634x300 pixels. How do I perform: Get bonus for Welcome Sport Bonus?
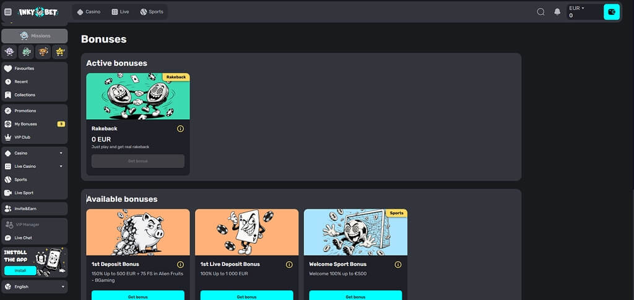coord(355,296)
